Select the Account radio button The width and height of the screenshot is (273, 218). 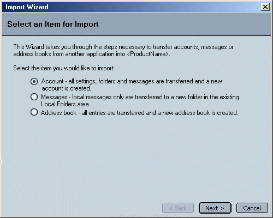pyautogui.click(x=34, y=81)
